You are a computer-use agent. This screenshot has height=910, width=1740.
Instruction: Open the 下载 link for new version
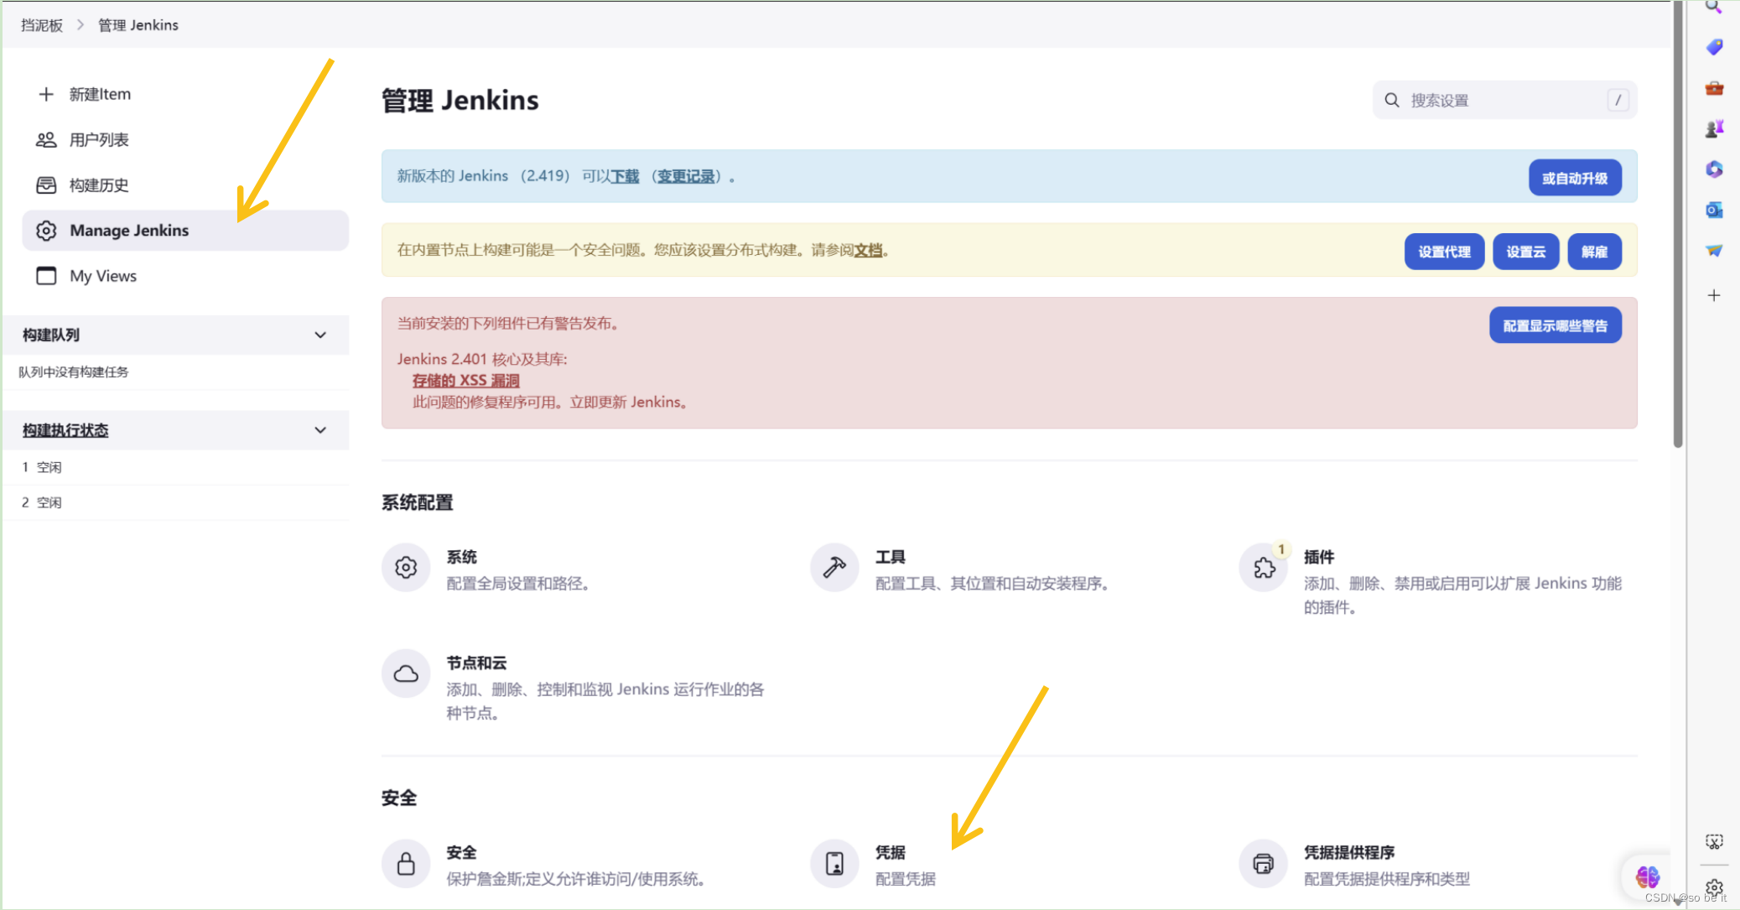pos(625,176)
